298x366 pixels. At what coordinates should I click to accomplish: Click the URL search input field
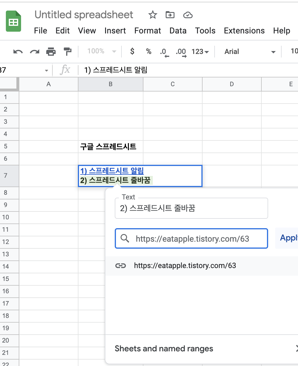[x=191, y=238]
